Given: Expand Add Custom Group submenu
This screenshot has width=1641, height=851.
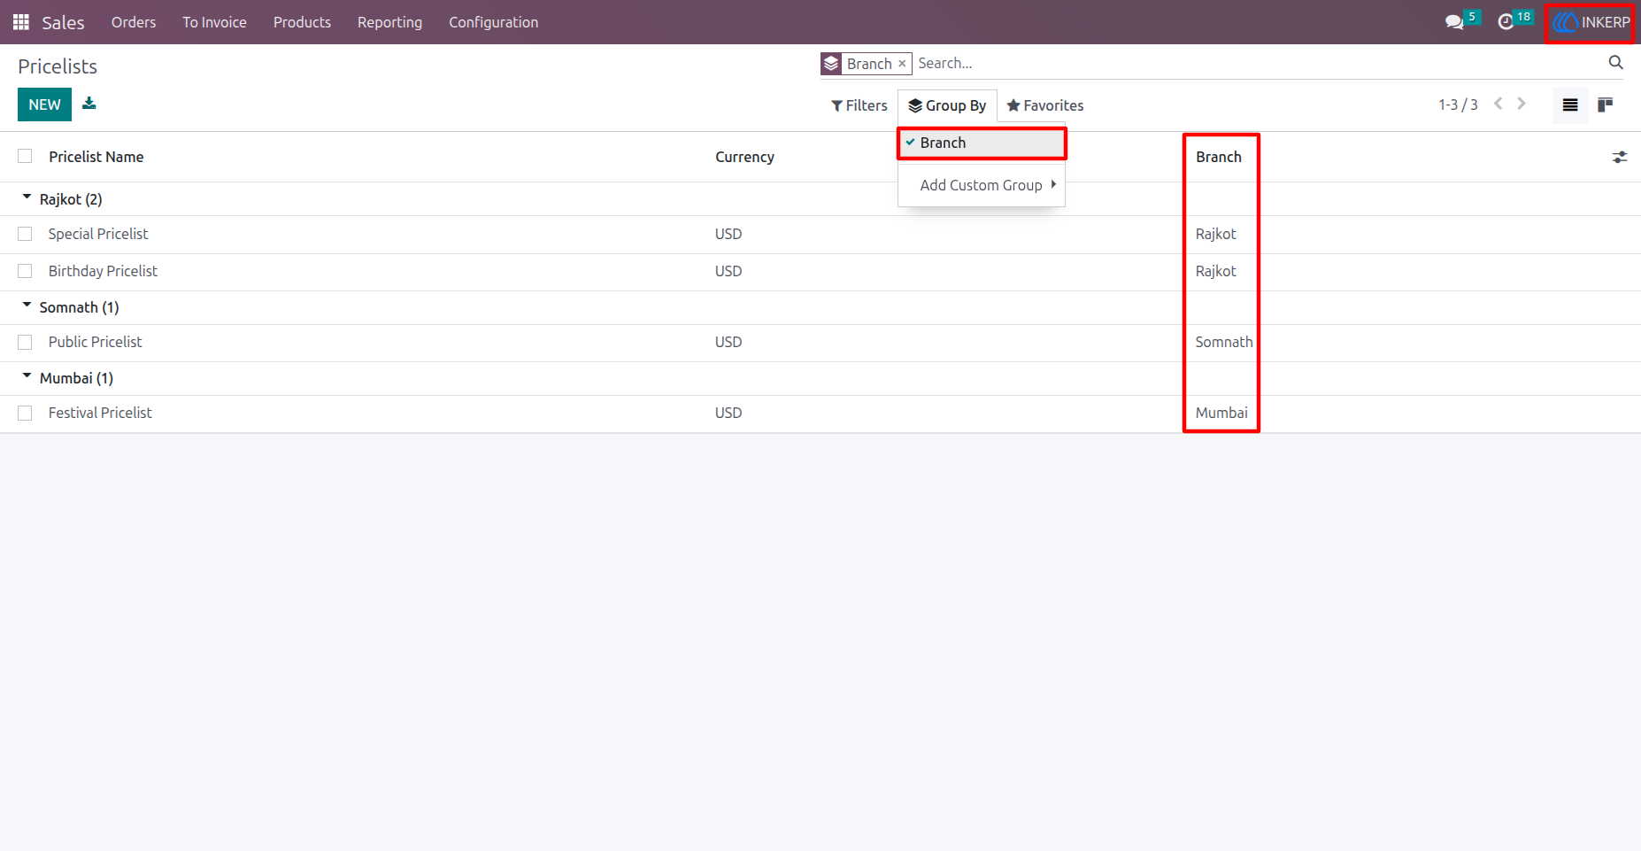Looking at the screenshot, I should pos(982,185).
